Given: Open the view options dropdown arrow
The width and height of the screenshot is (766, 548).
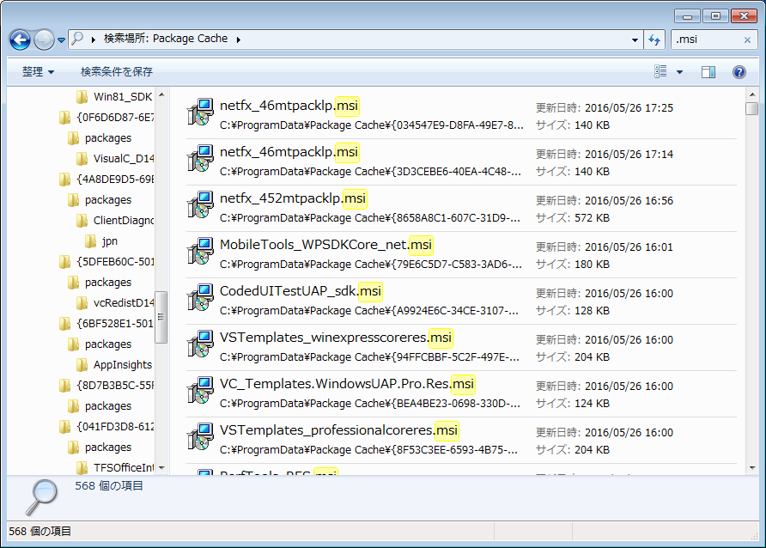Looking at the screenshot, I should [x=679, y=72].
